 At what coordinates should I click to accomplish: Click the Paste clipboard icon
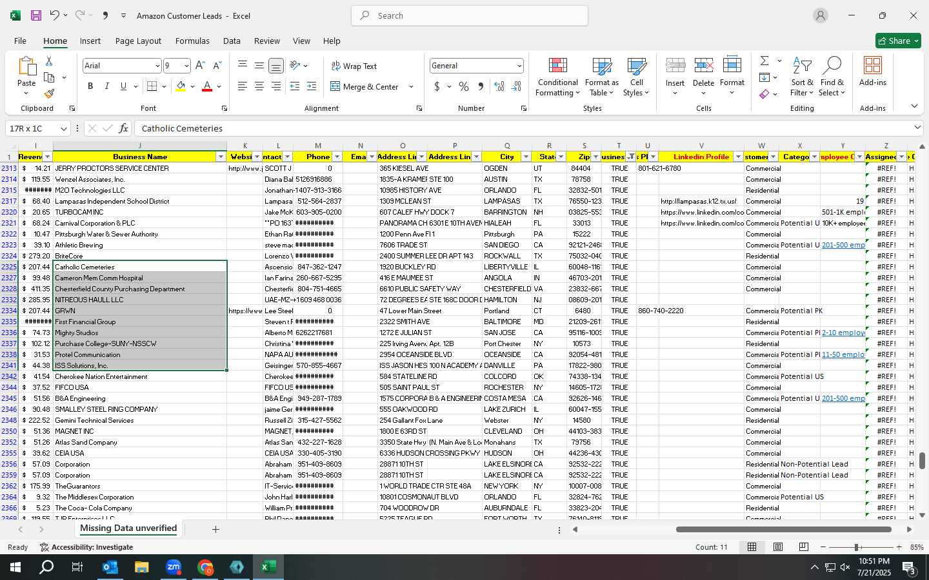[26, 66]
